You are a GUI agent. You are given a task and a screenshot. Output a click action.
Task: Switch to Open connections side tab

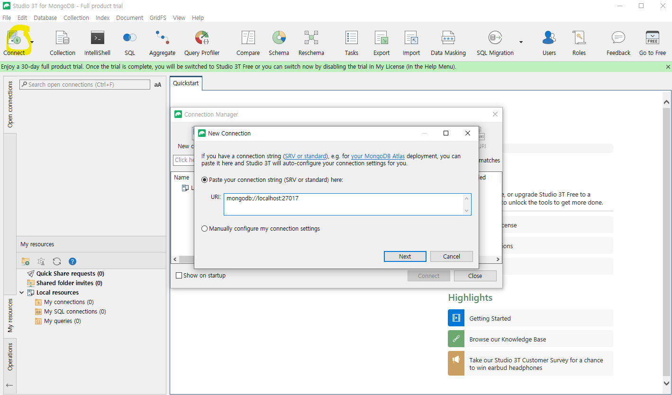point(10,104)
